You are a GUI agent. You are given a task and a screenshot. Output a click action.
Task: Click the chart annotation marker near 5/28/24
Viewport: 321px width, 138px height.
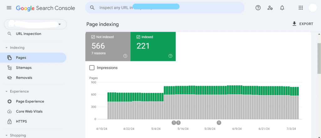(x=219, y=123)
